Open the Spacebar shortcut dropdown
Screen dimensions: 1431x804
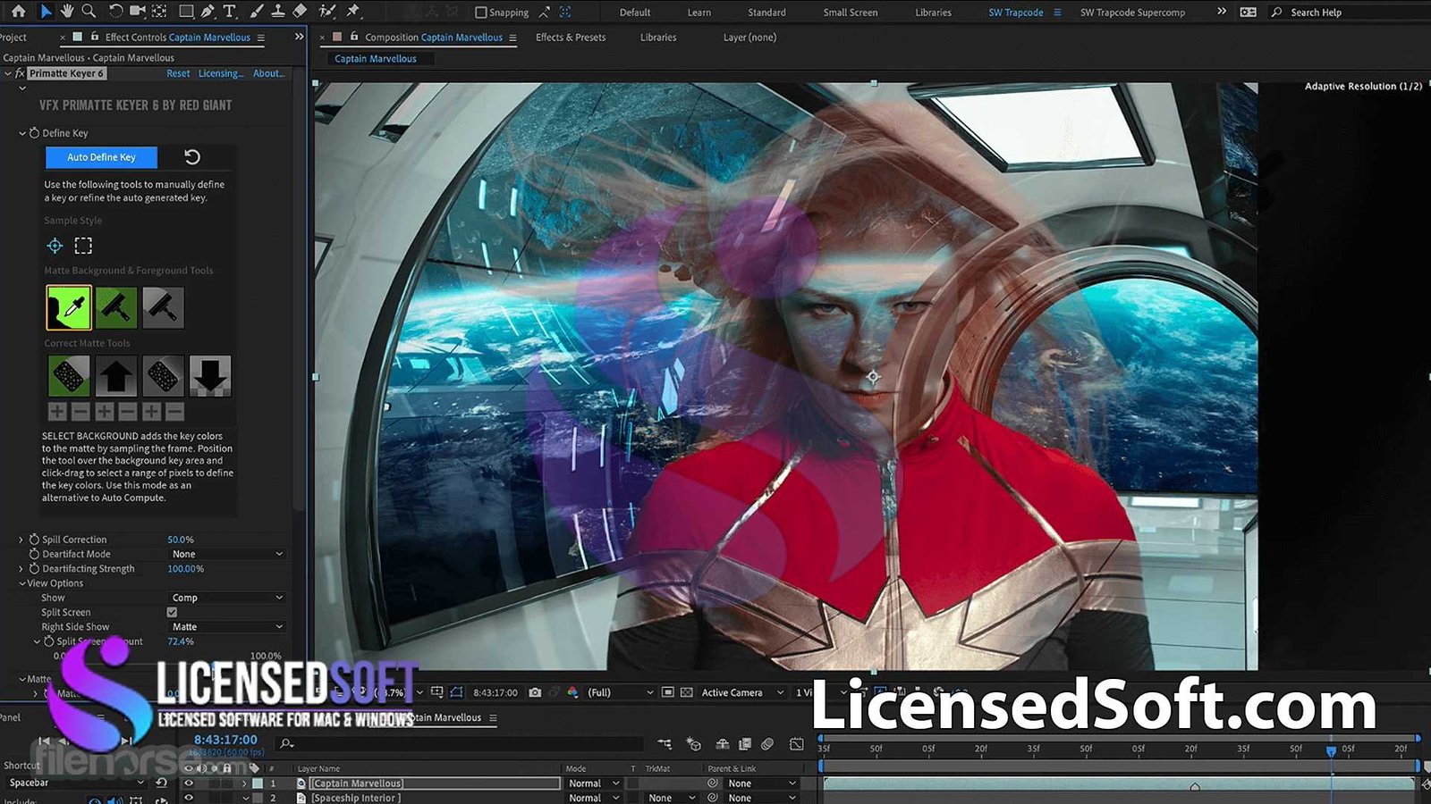(75, 783)
